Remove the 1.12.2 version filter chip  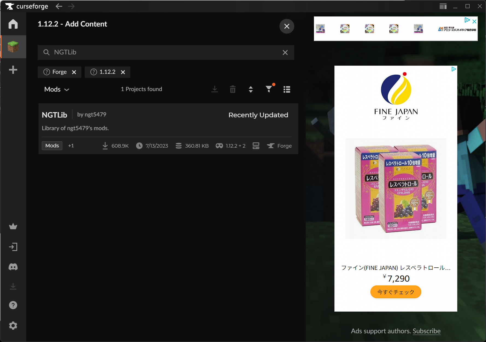[x=123, y=72]
